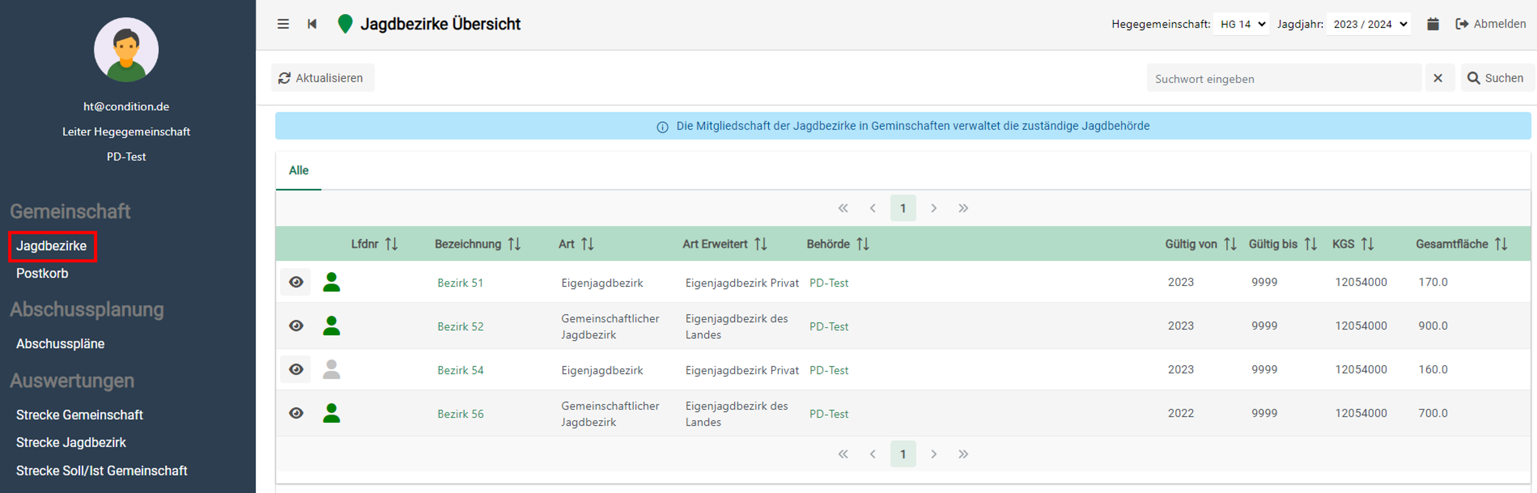The height and width of the screenshot is (493, 1537).
Task: Click the Aktualisieren button
Action: [322, 78]
